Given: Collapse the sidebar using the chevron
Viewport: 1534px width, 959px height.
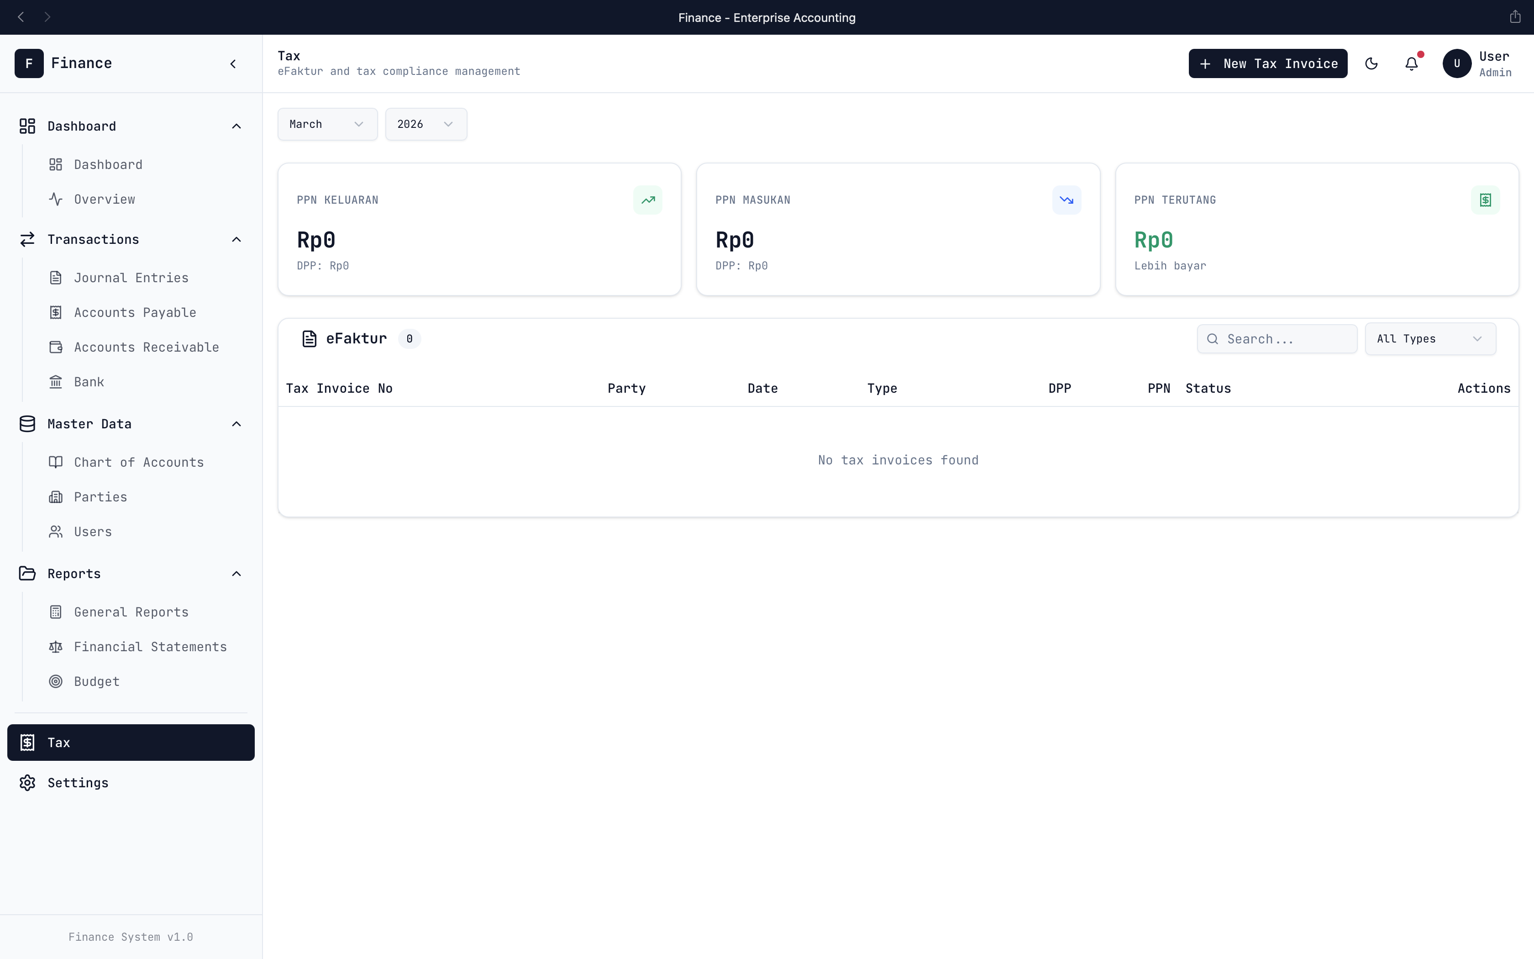Looking at the screenshot, I should (233, 63).
